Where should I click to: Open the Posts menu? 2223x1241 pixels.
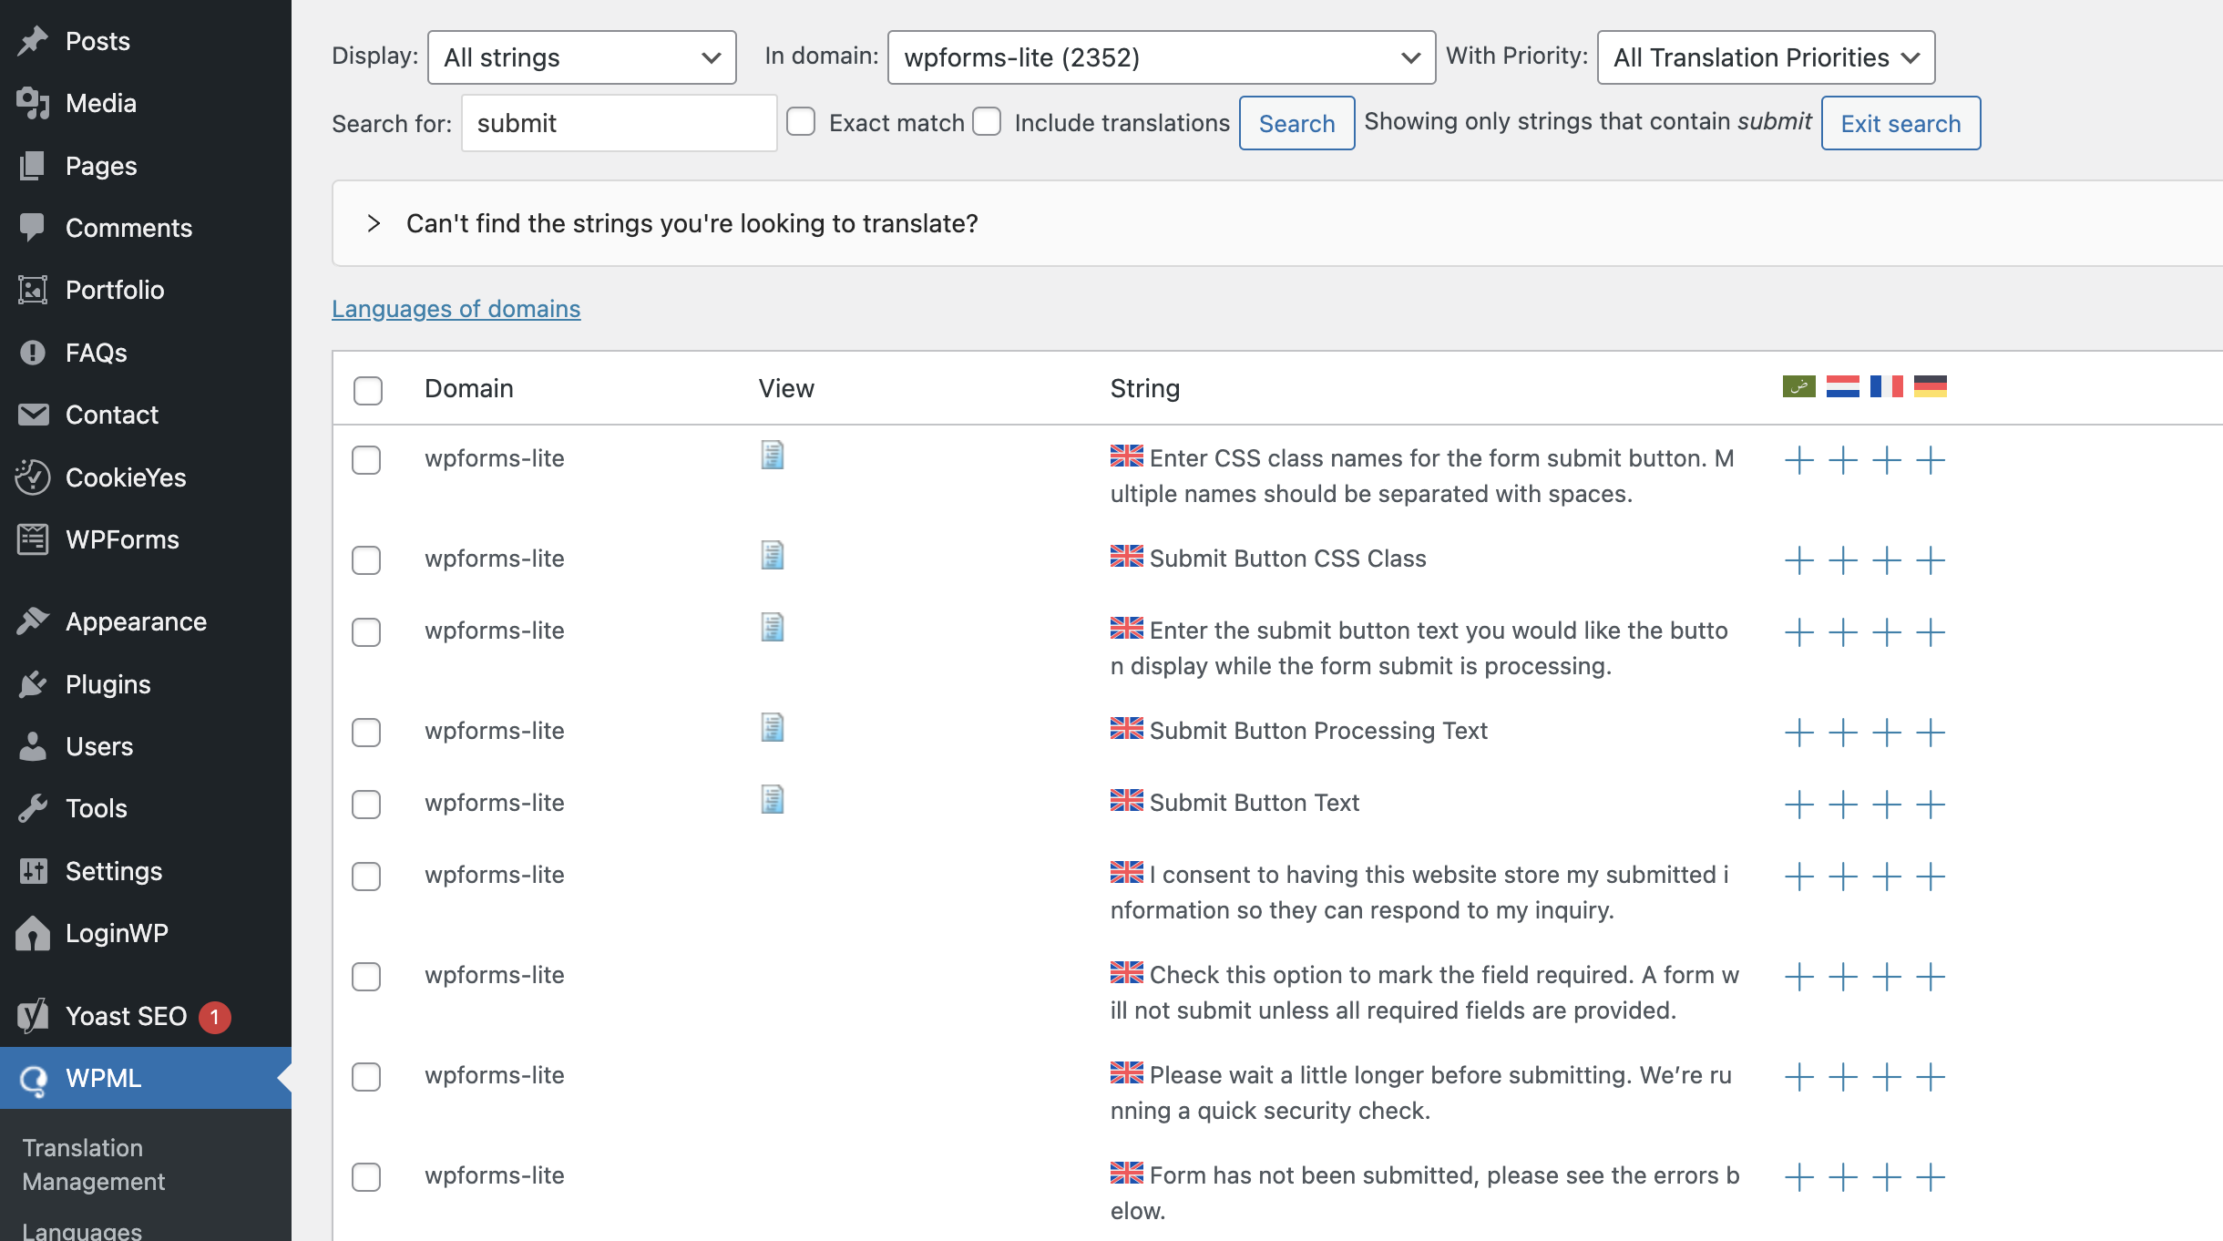click(146, 41)
